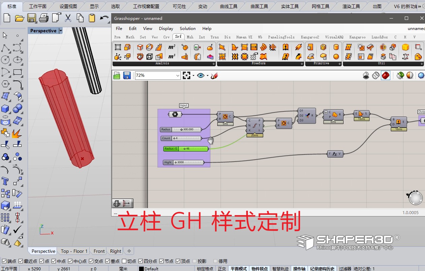Toggle the 节点 osnap checkbox

tap(162, 261)
